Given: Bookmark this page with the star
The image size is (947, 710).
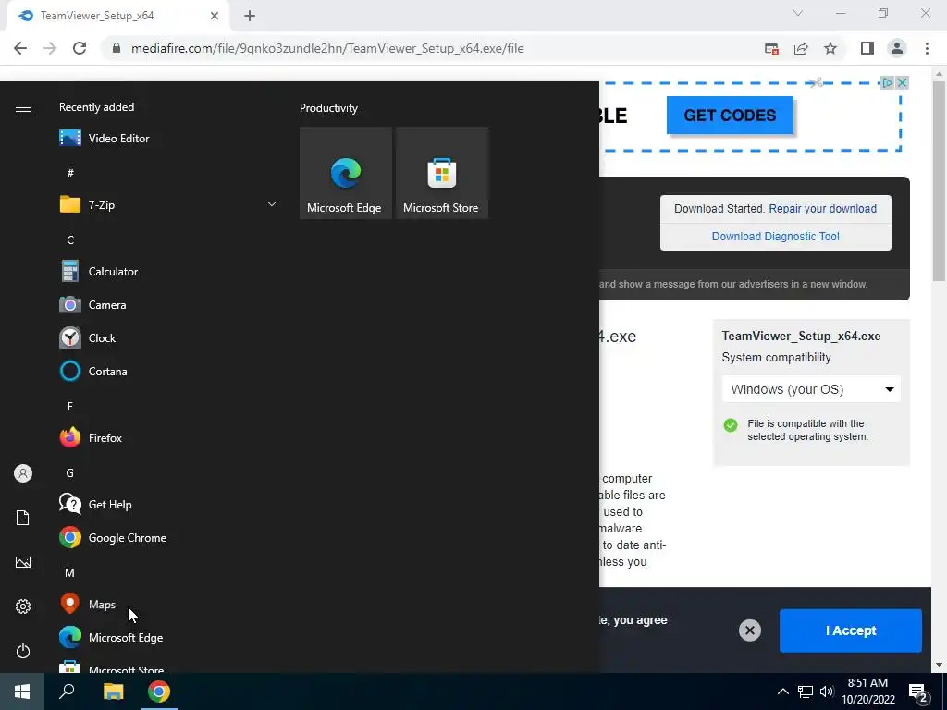Looking at the screenshot, I should [830, 48].
